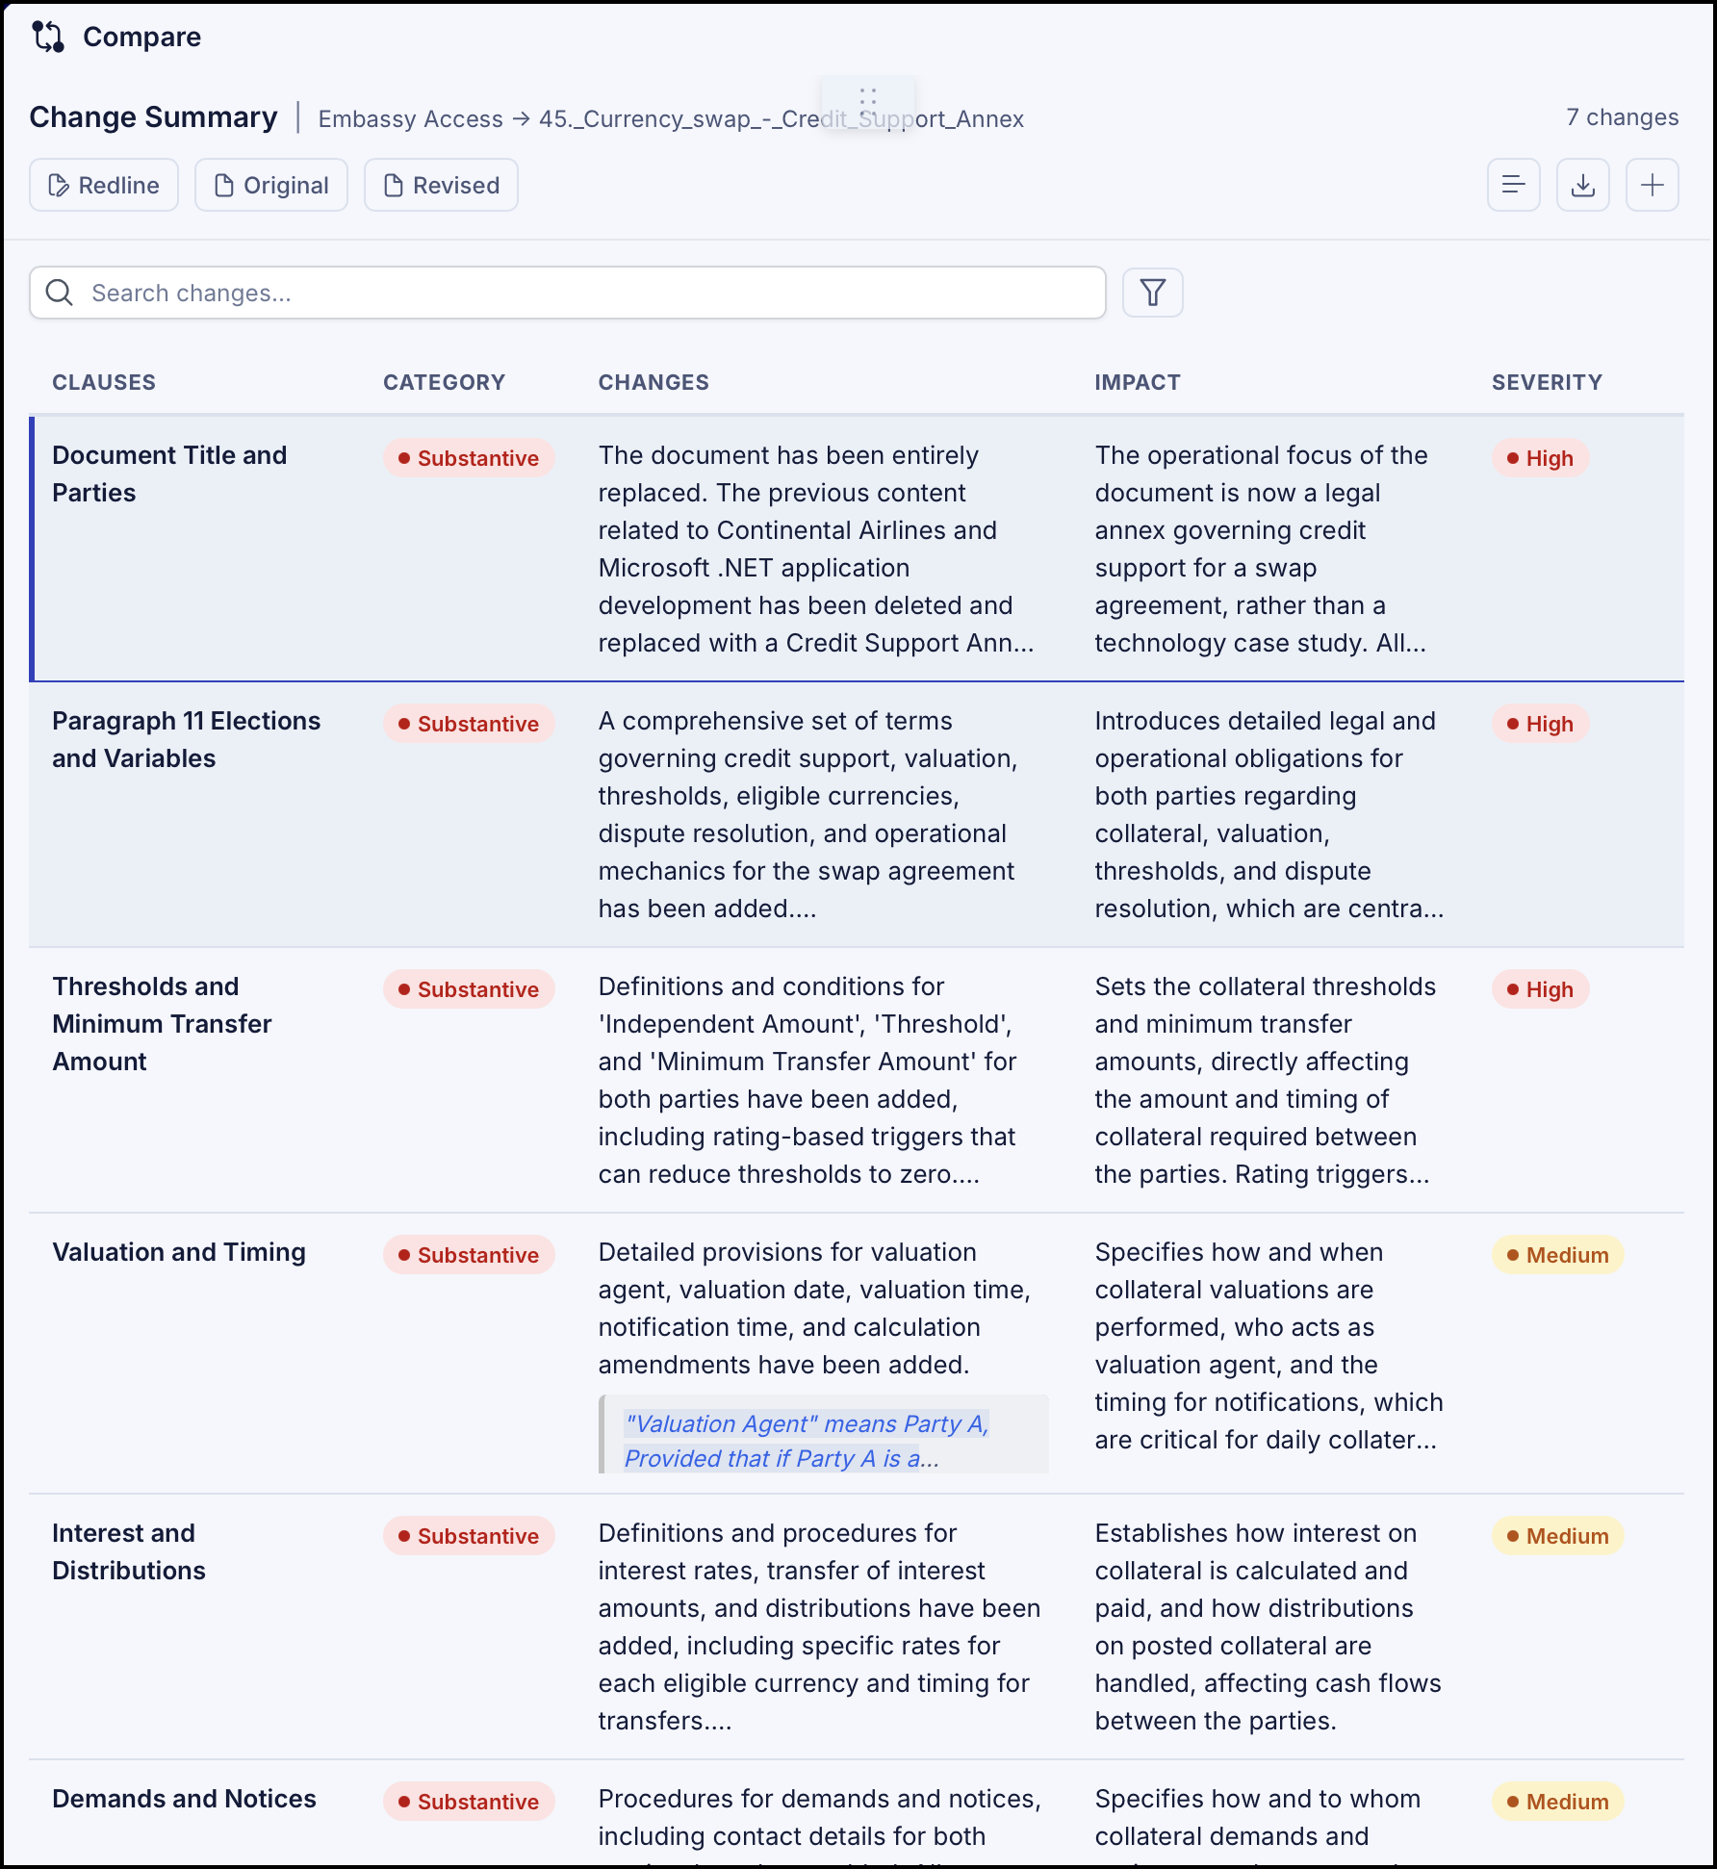Image resolution: width=1717 pixels, height=1869 pixels.
Task: Click the Medium badge in Demands and Notices row
Action: tap(1557, 1802)
